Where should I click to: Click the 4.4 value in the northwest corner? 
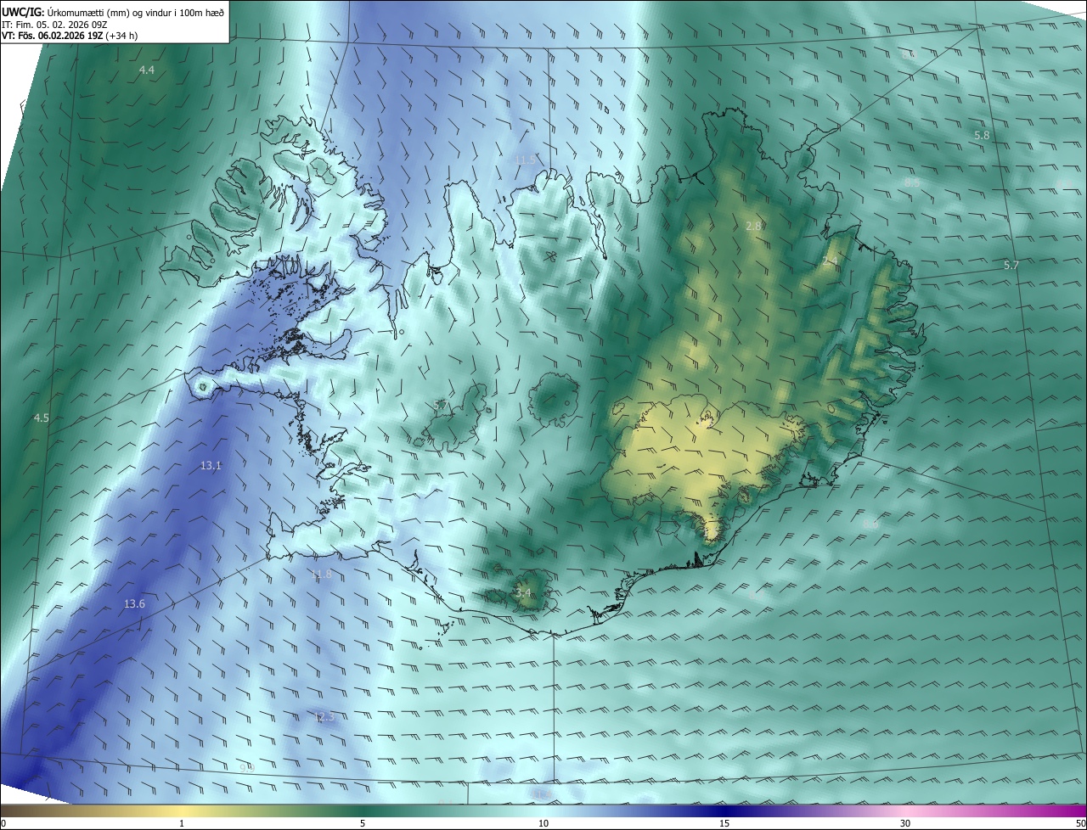tap(147, 70)
